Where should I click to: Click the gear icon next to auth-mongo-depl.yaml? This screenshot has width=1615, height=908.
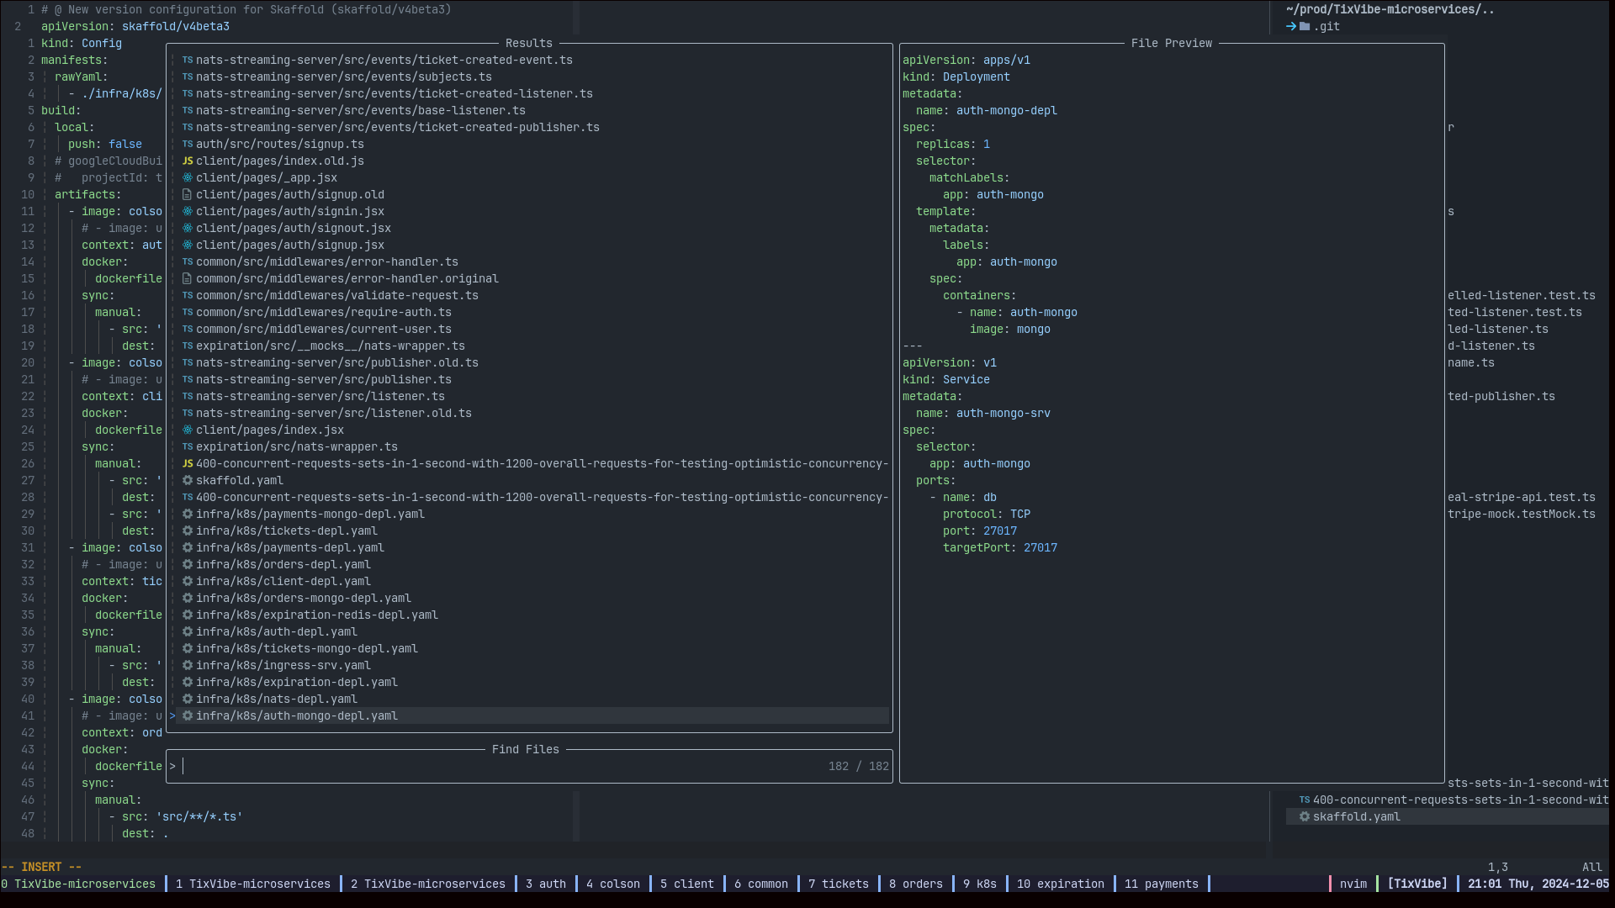[188, 715]
